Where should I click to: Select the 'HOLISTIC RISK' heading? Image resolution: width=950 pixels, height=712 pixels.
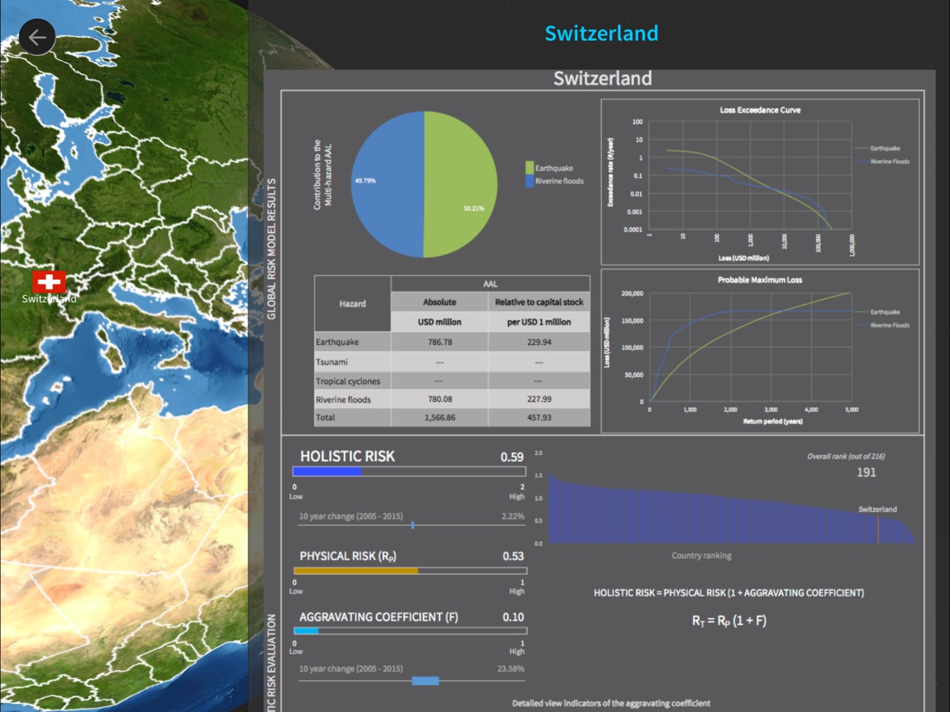(348, 457)
